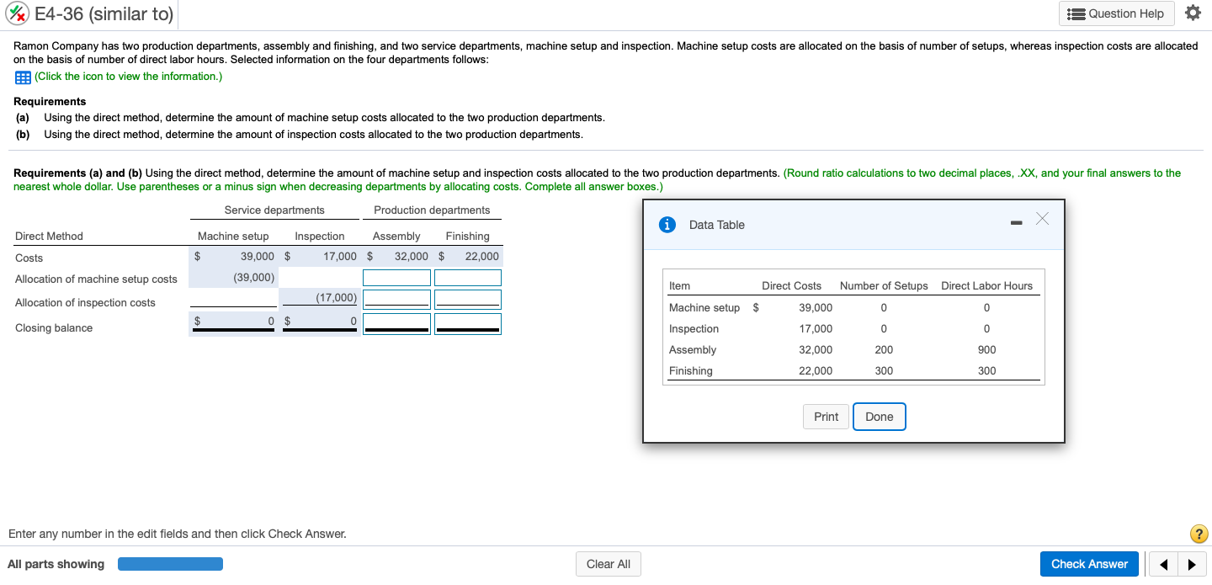Select the Finishing machine setup allocation field
The height and width of the screenshot is (585, 1212).
click(x=468, y=278)
